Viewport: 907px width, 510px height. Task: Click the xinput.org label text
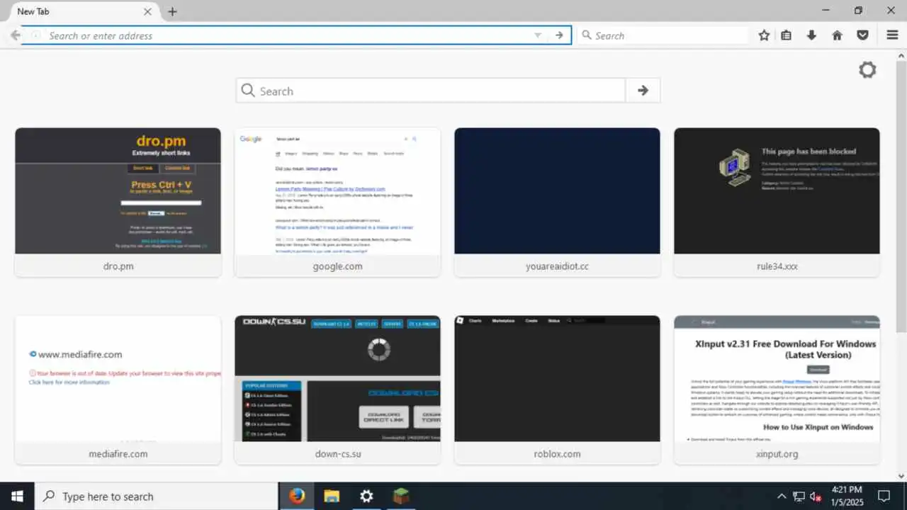pyautogui.click(x=777, y=454)
